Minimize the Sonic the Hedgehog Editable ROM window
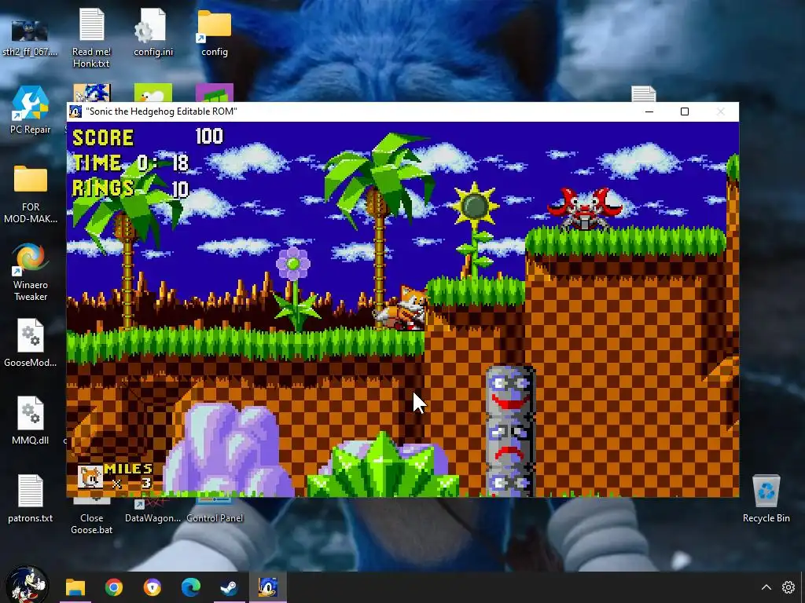This screenshot has width=805, height=603. pos(649,111)
